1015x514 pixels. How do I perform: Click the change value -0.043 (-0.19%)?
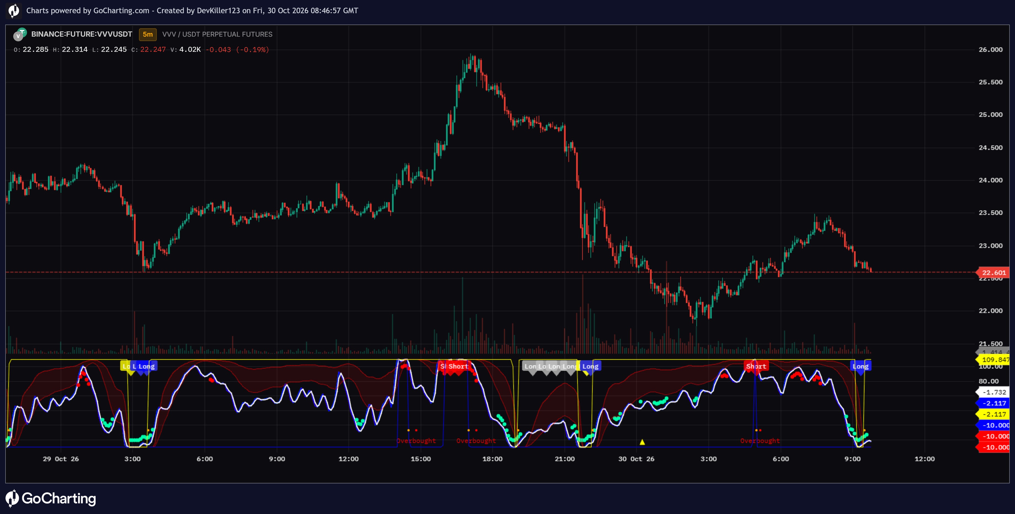tap(237, 50)
